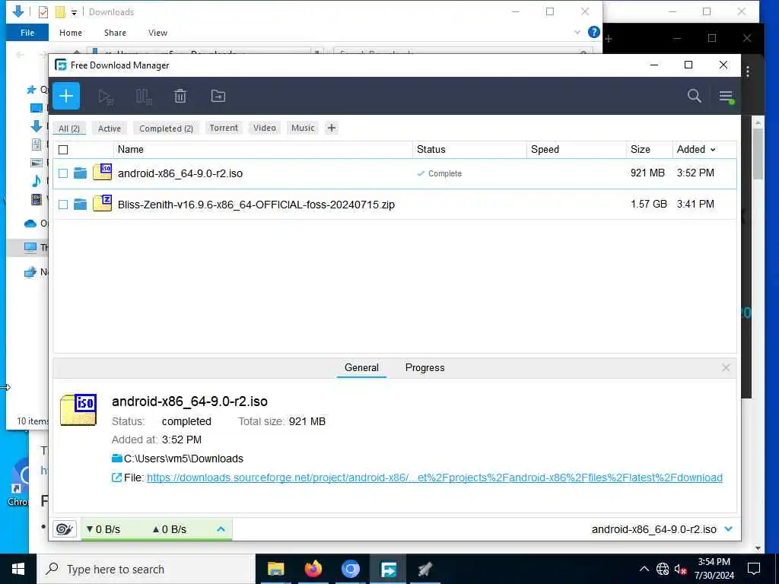Click the download speed 0 B/s indicator
The width and height of the screenshot is (779, 584).
(103, 529)
